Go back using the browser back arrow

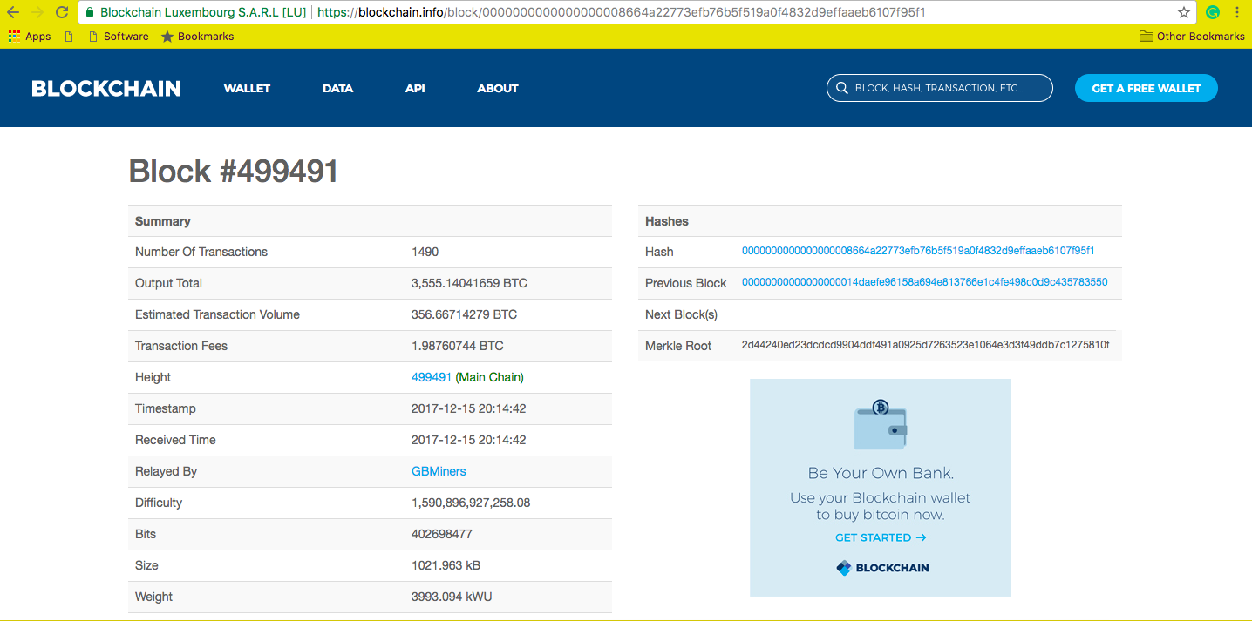13,12
